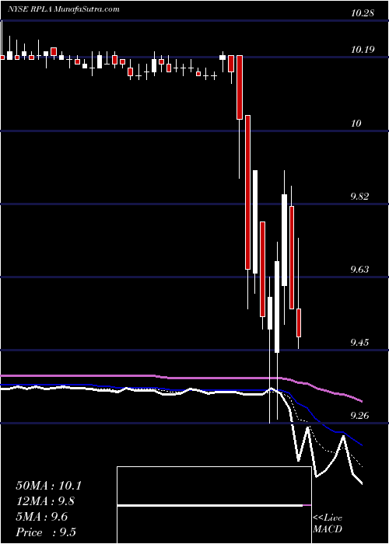Click the 9.26 price axis label
The width and height of the screenshot is (389, 544).
click(360, 416)
